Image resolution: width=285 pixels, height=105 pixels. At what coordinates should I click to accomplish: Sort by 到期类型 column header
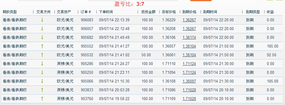coord(253,12)
